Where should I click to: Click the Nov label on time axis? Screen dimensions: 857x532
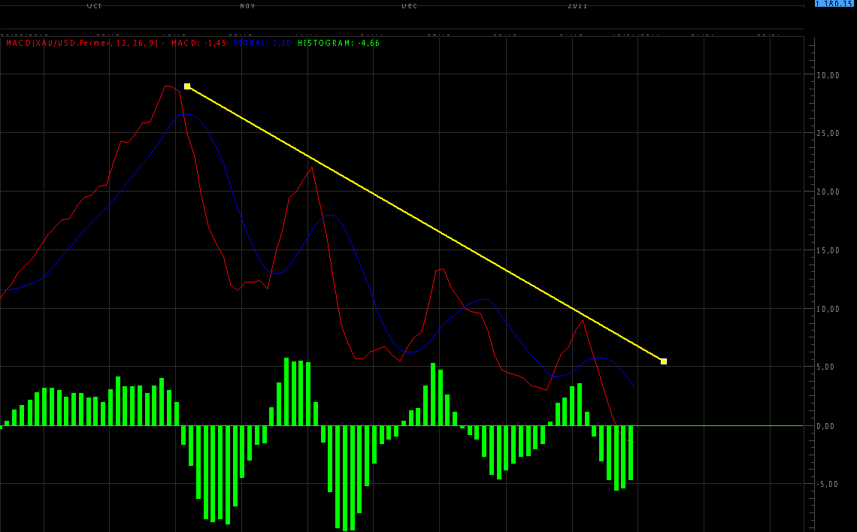pos(247,5)
